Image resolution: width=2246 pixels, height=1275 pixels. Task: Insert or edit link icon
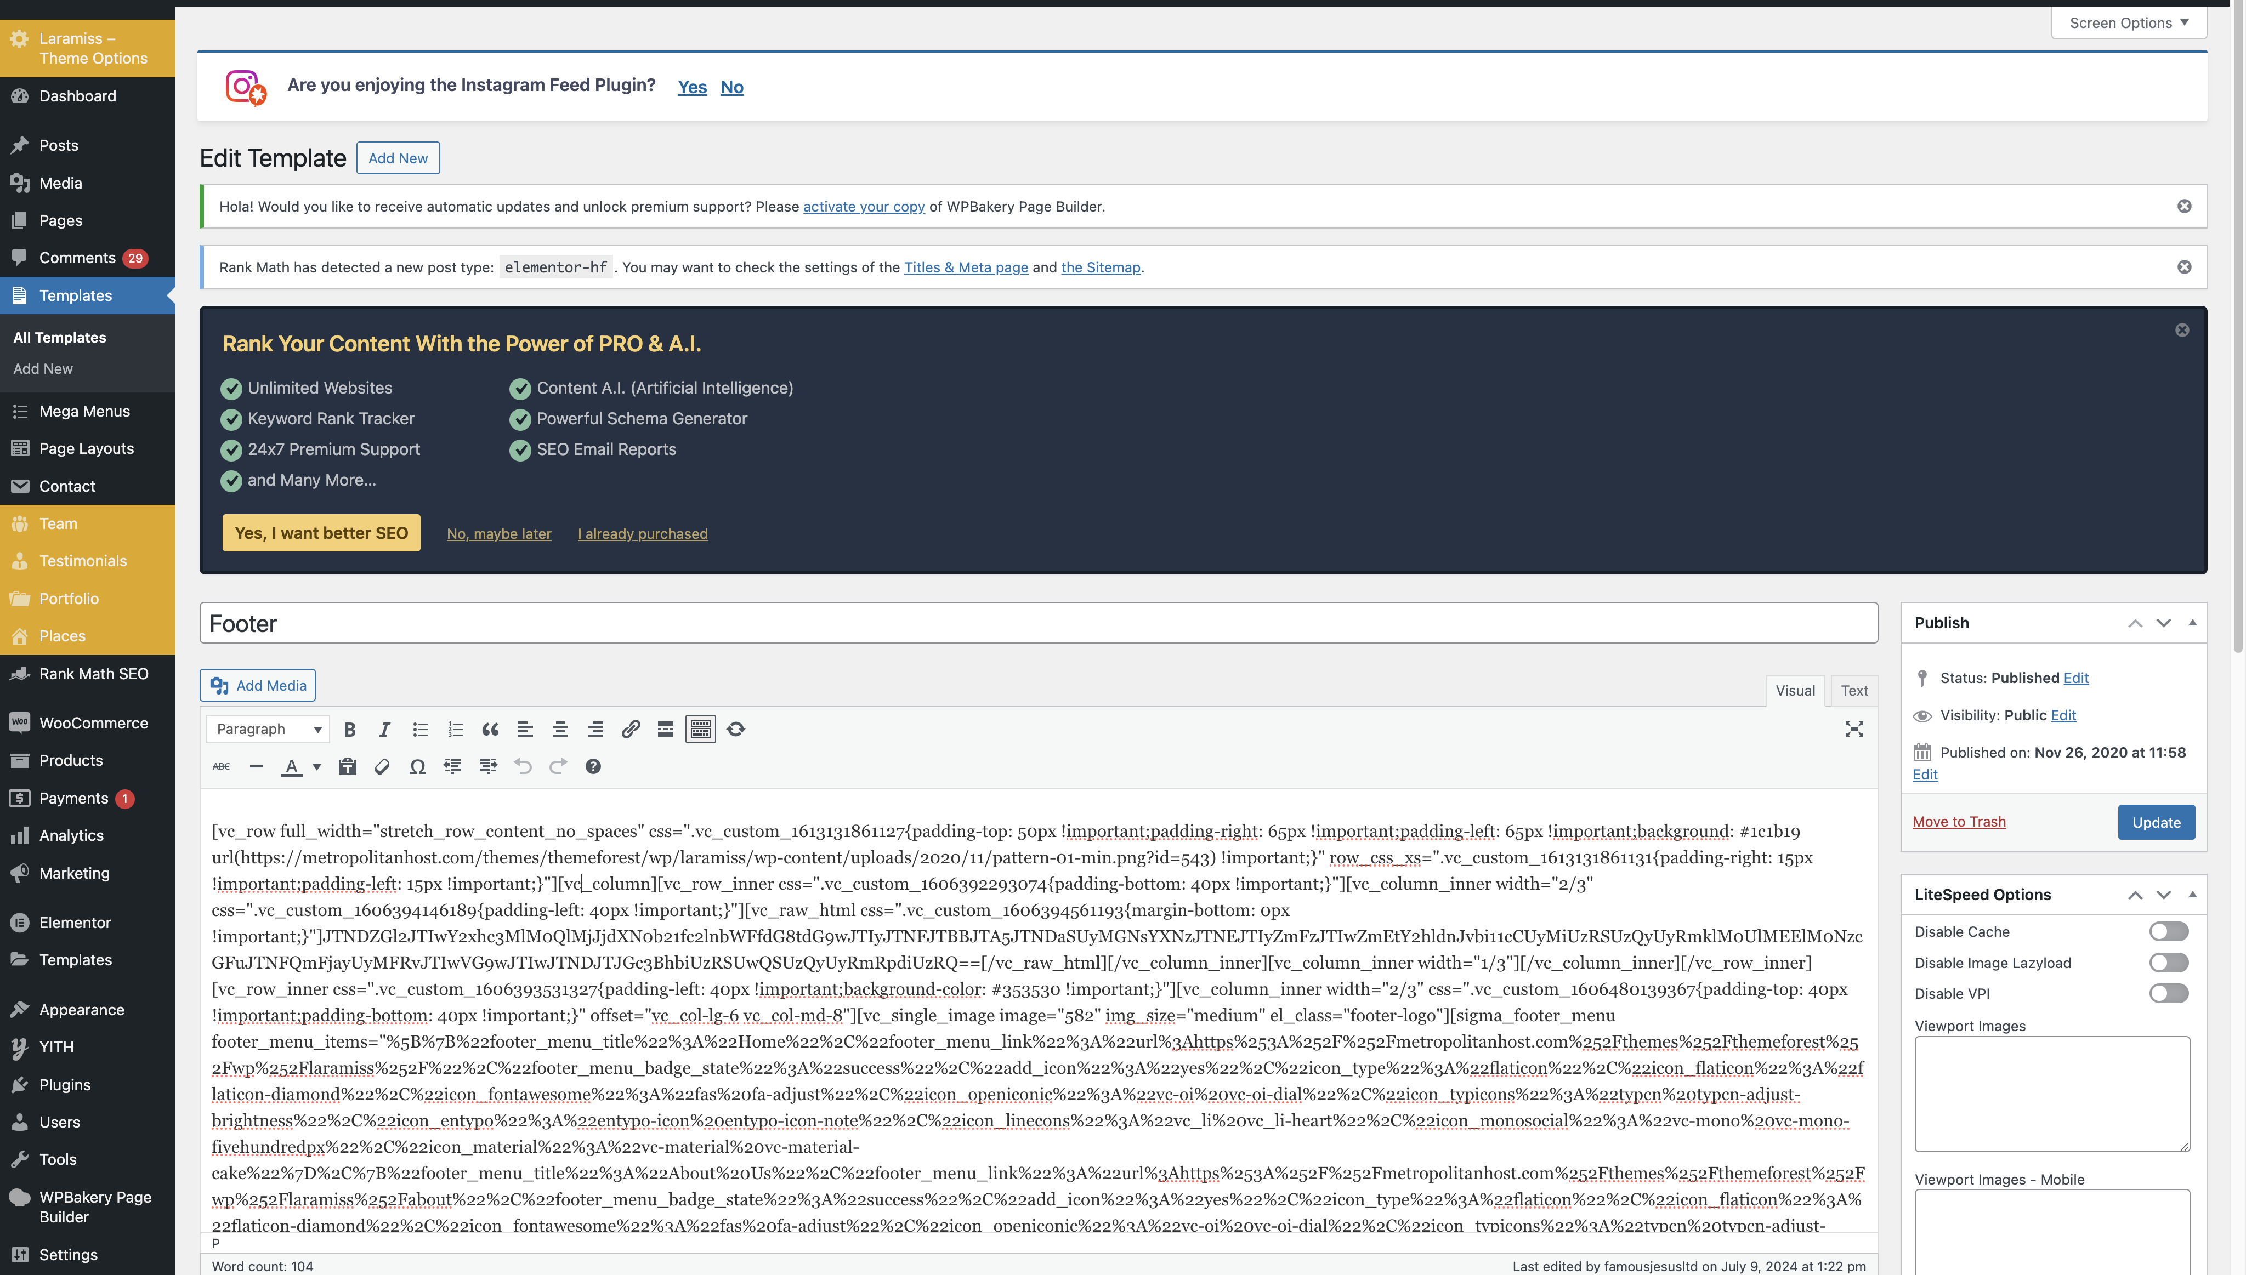tap(631, 730)
